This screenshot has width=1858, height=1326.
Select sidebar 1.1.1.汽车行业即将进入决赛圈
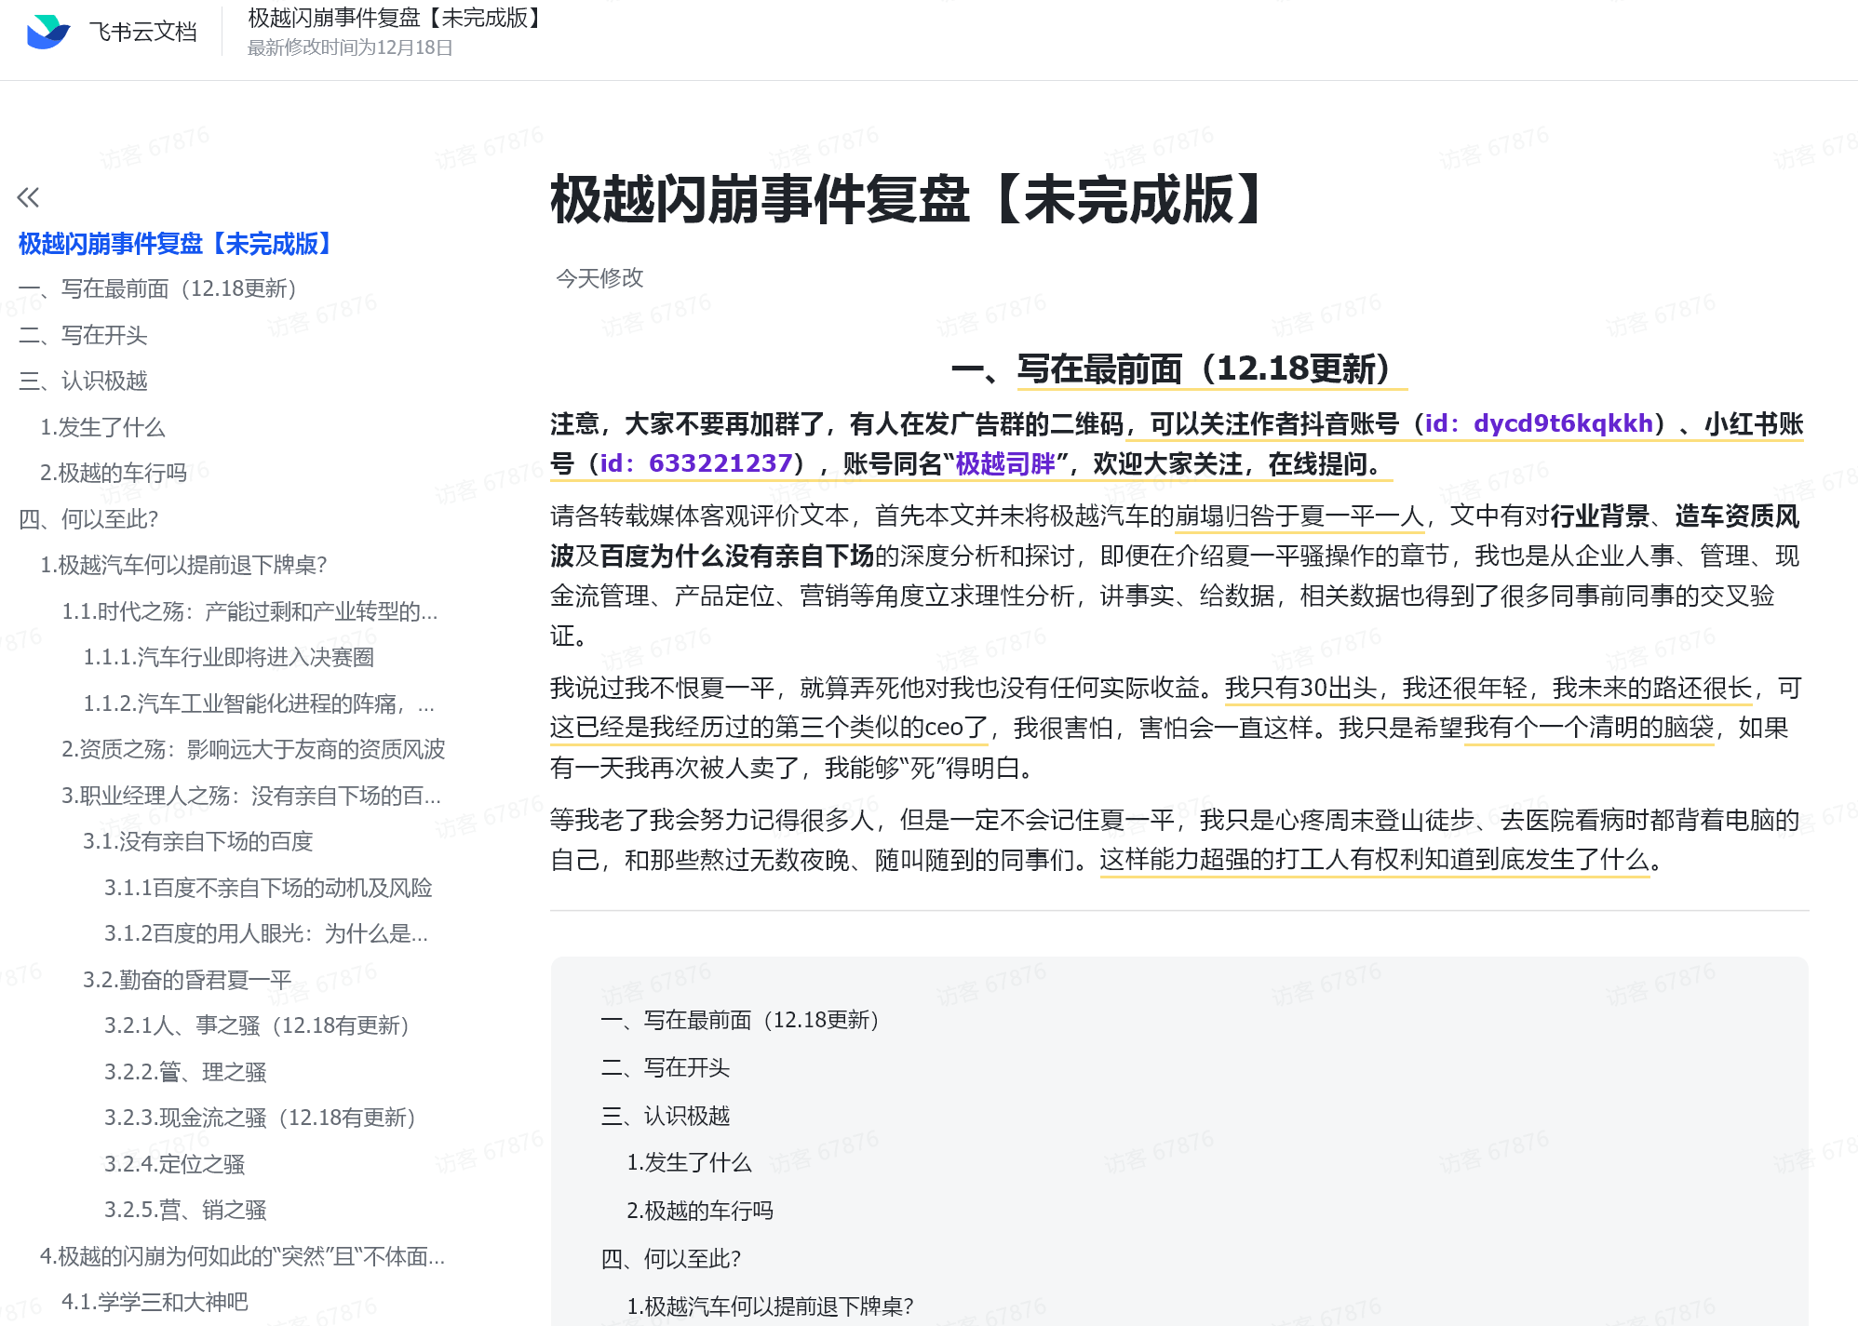pos(229,657)
